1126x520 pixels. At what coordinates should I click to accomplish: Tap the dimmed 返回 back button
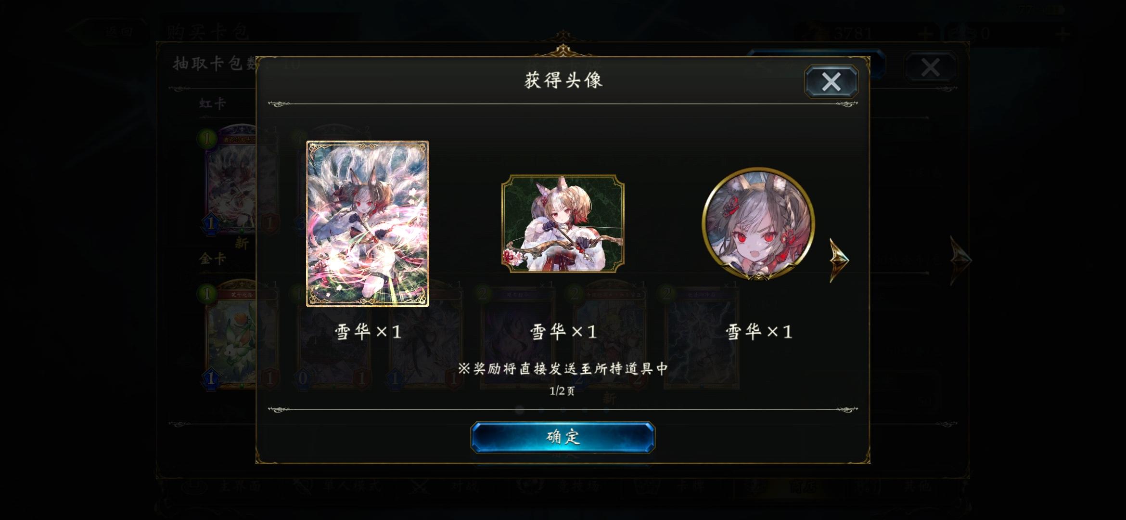(111, 32)
